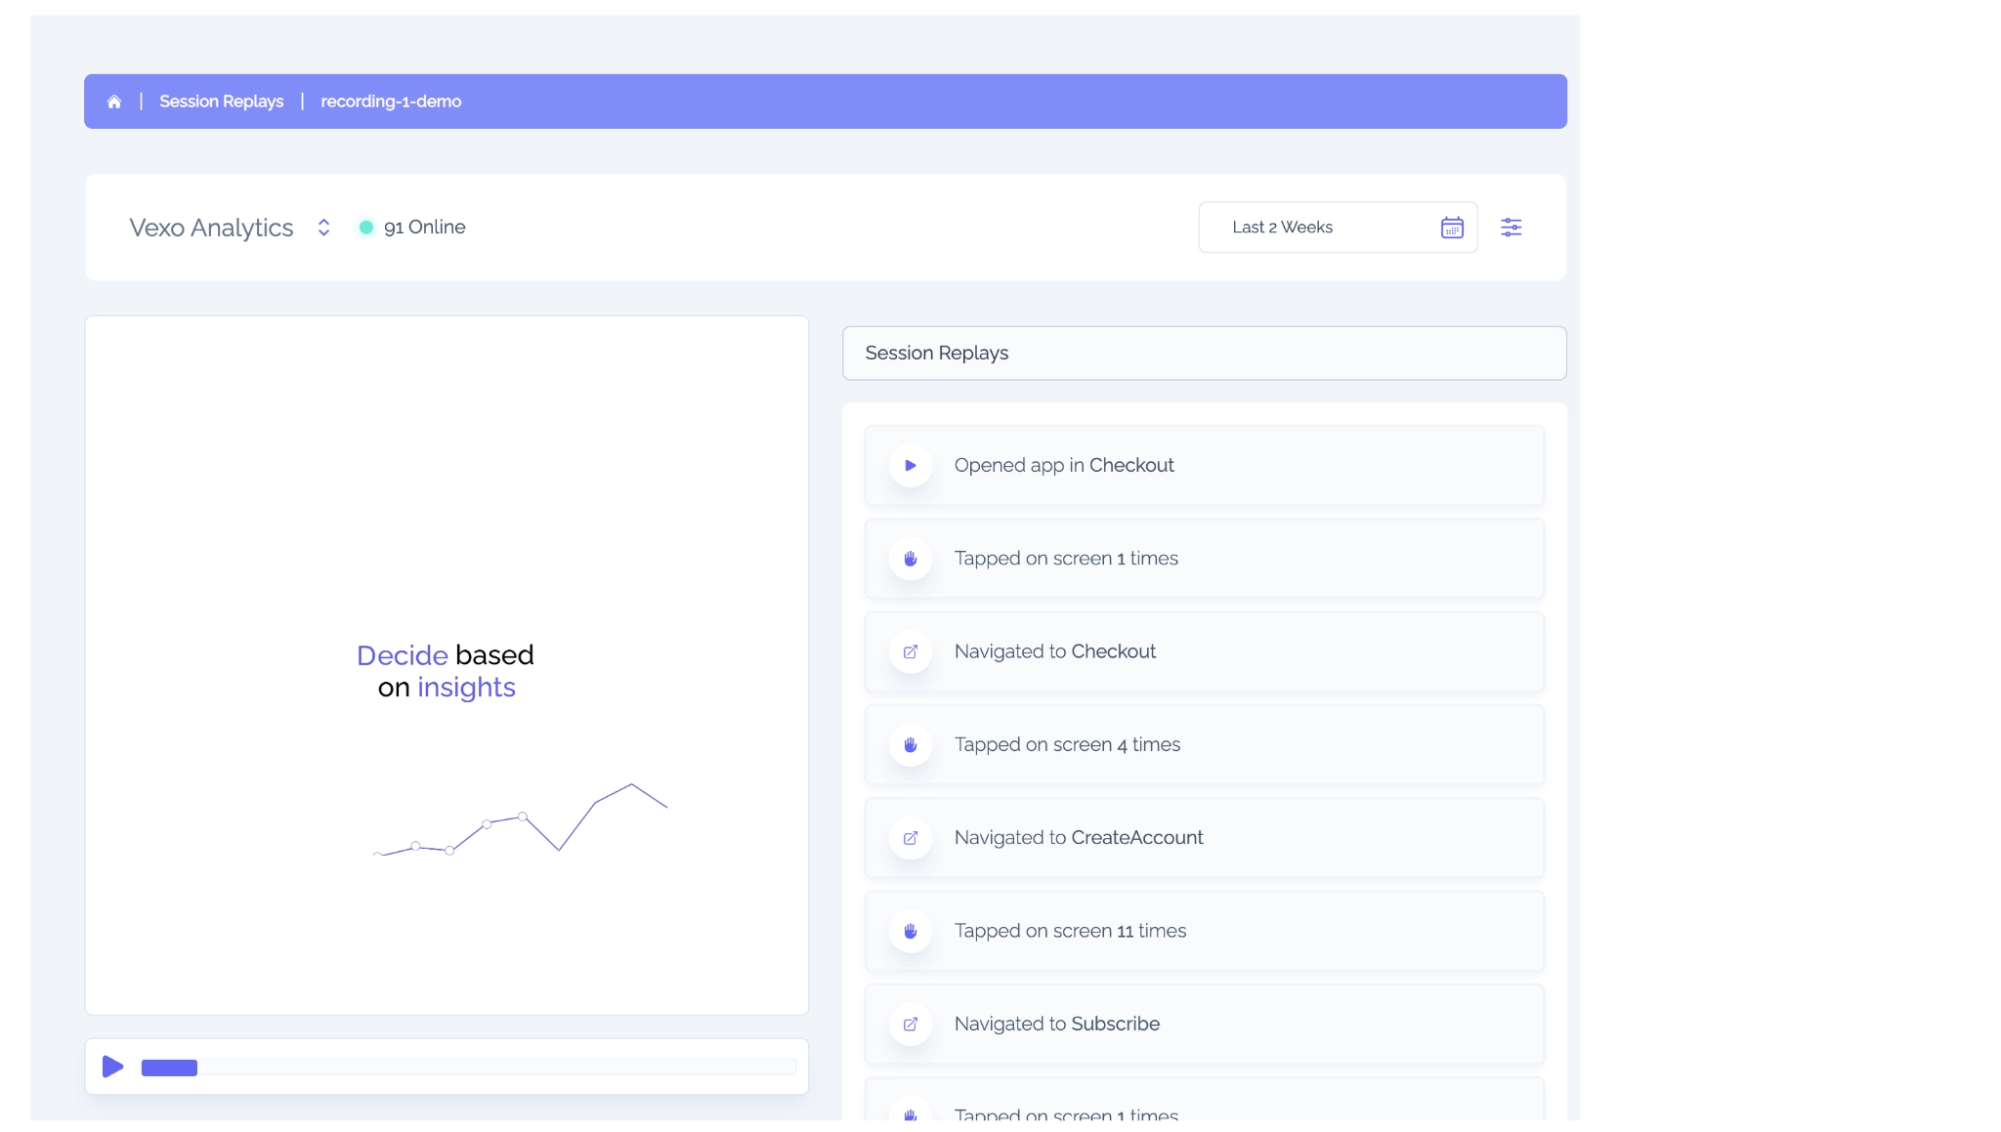
Task: Open the calendar icon in the date selector
Action: click(1453, 227)
